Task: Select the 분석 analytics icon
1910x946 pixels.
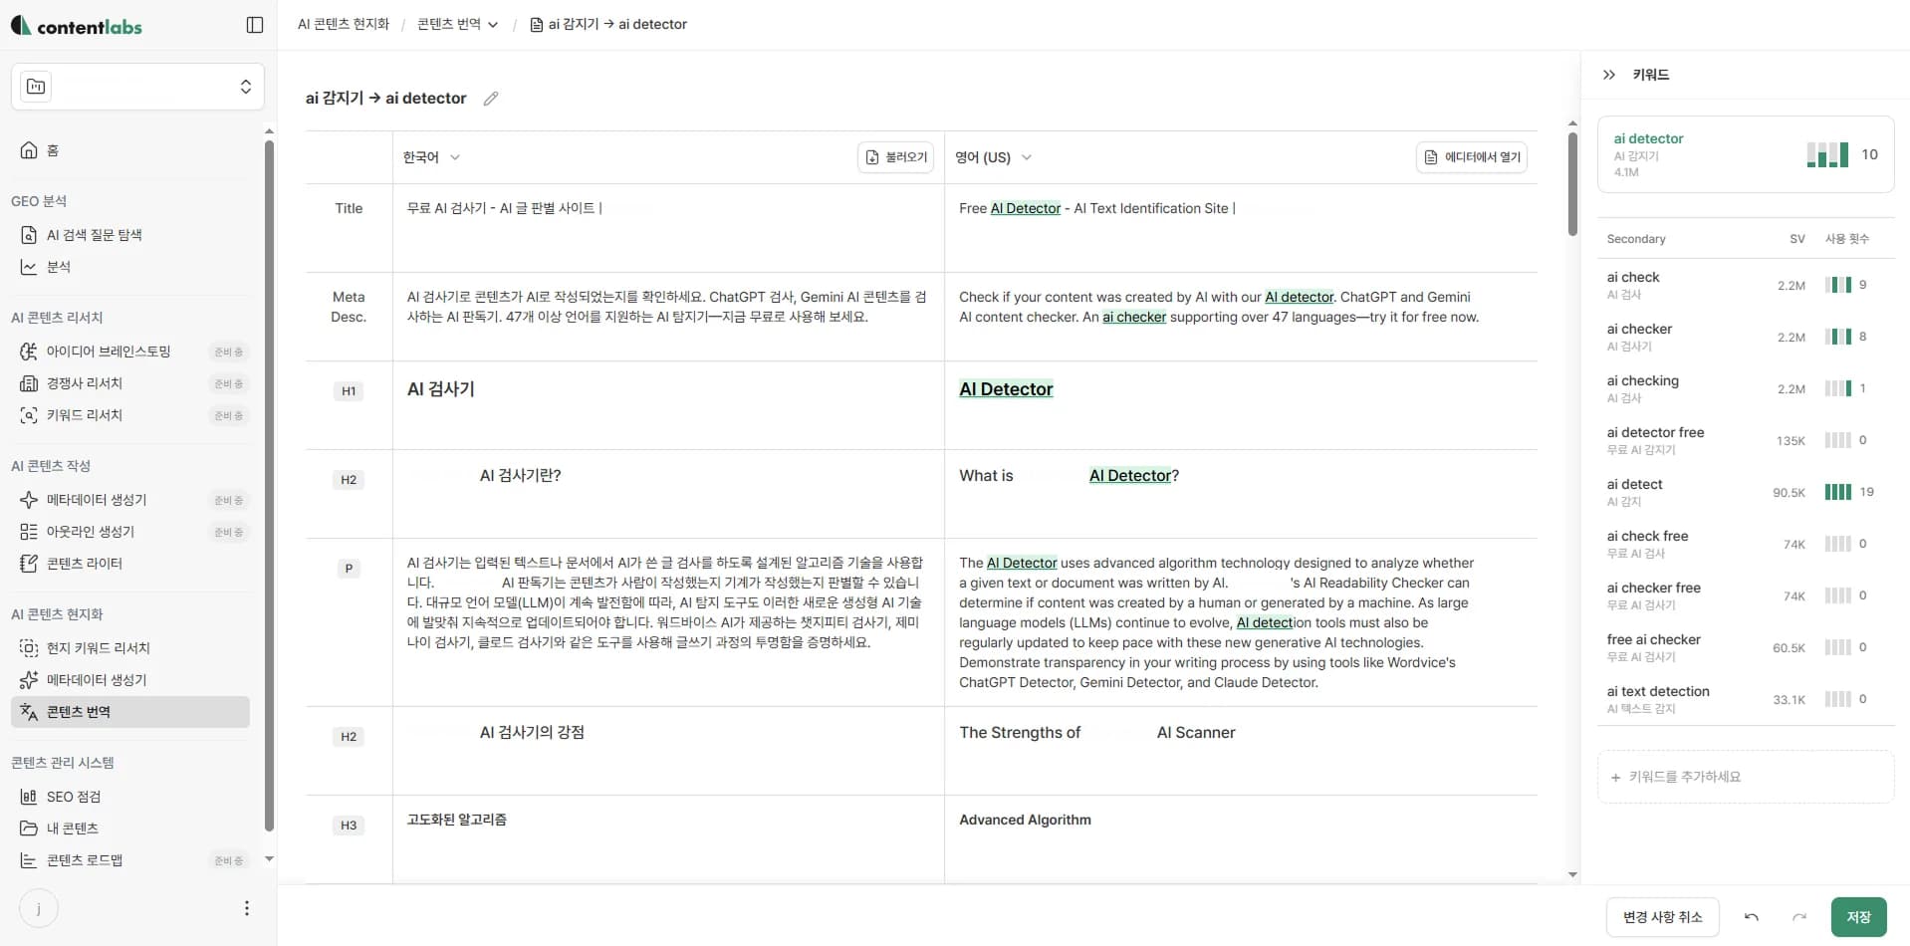Action: coord(28,266)
